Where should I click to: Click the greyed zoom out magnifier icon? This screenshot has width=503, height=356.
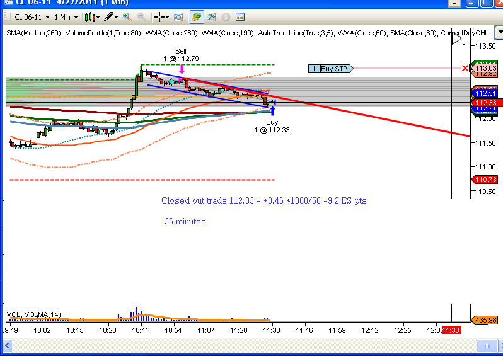coord(141,17)
